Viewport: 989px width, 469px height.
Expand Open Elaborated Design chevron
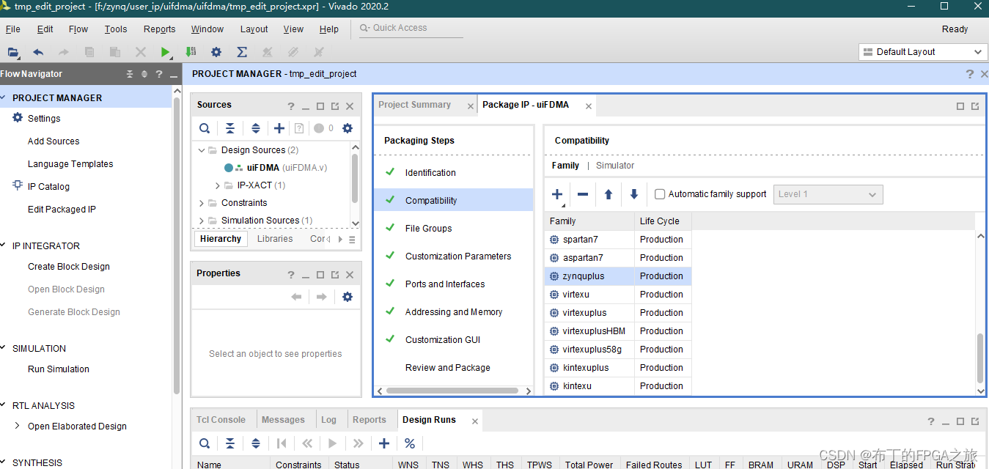pos(18,426)
